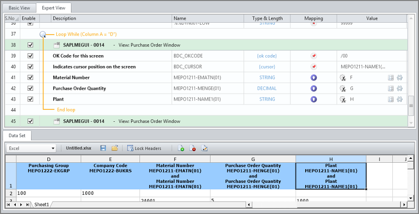The height and width of the screenshot is (214, 419).
Task: Disable the Material Number row checkbox
Action: click(31, 77)
